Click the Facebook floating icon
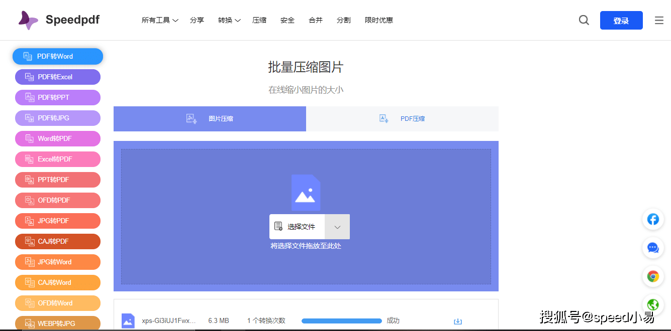 tap(652, 219)
